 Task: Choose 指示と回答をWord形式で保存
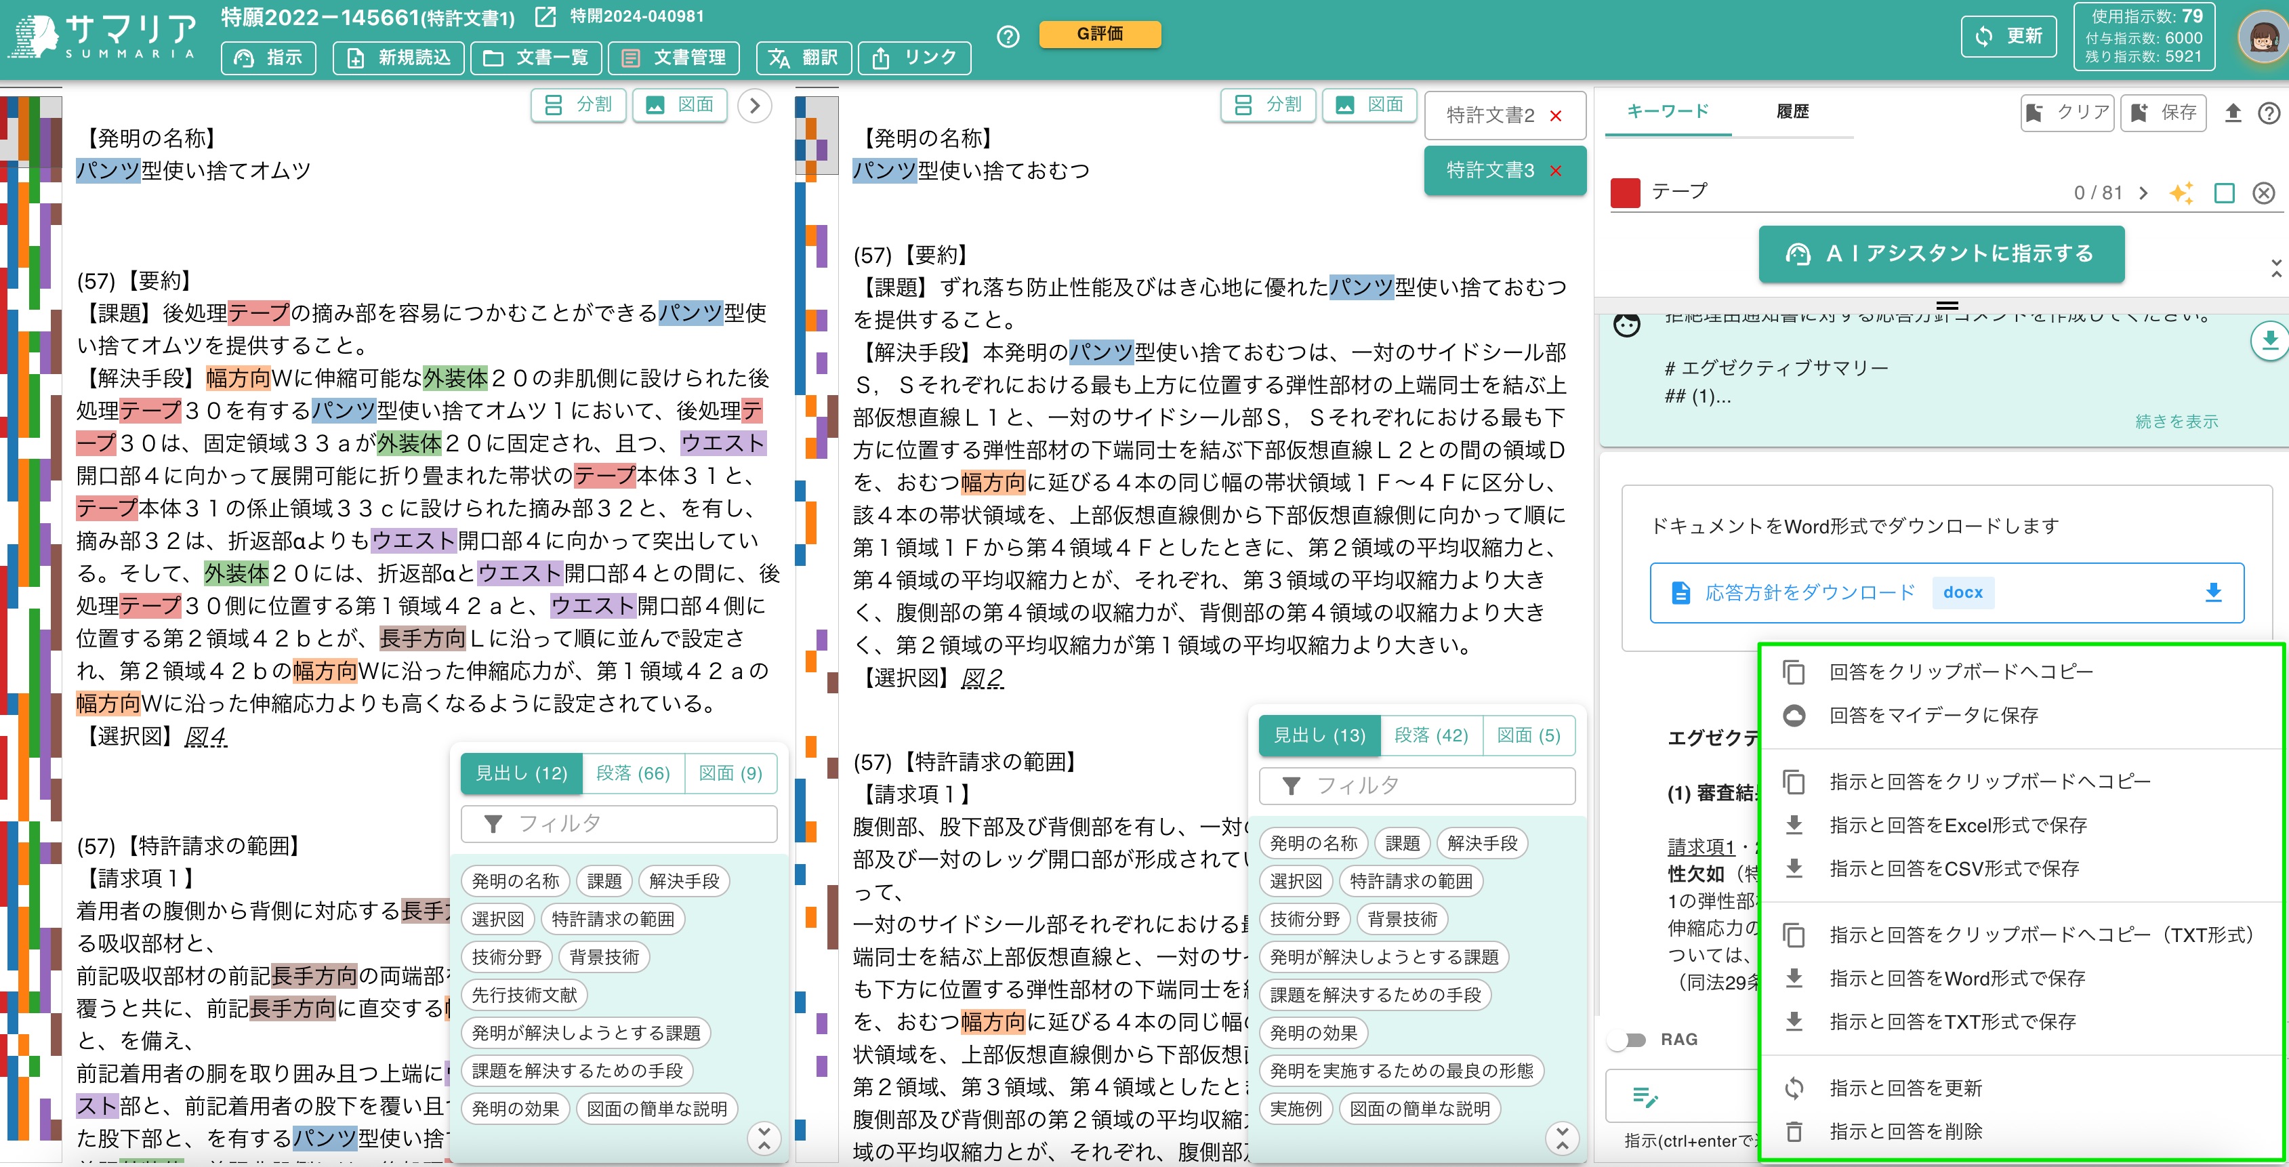[x=2021, y=979]
